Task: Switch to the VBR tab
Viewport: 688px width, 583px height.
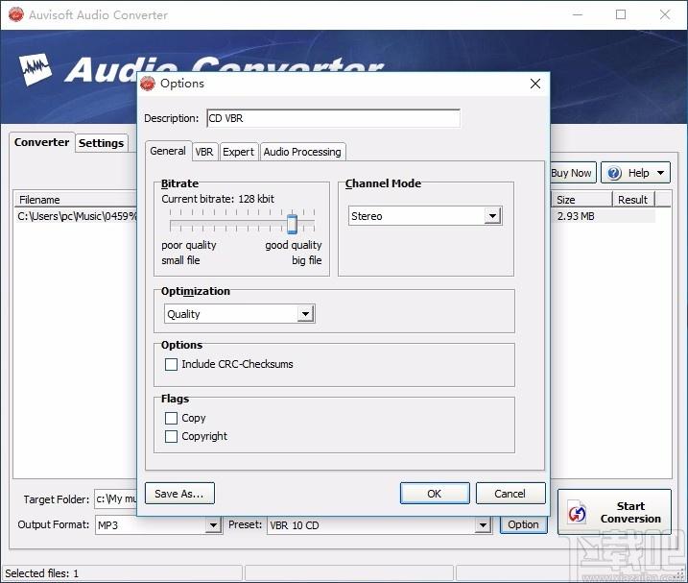Action: pyautogui.click(x=204, y=152)
